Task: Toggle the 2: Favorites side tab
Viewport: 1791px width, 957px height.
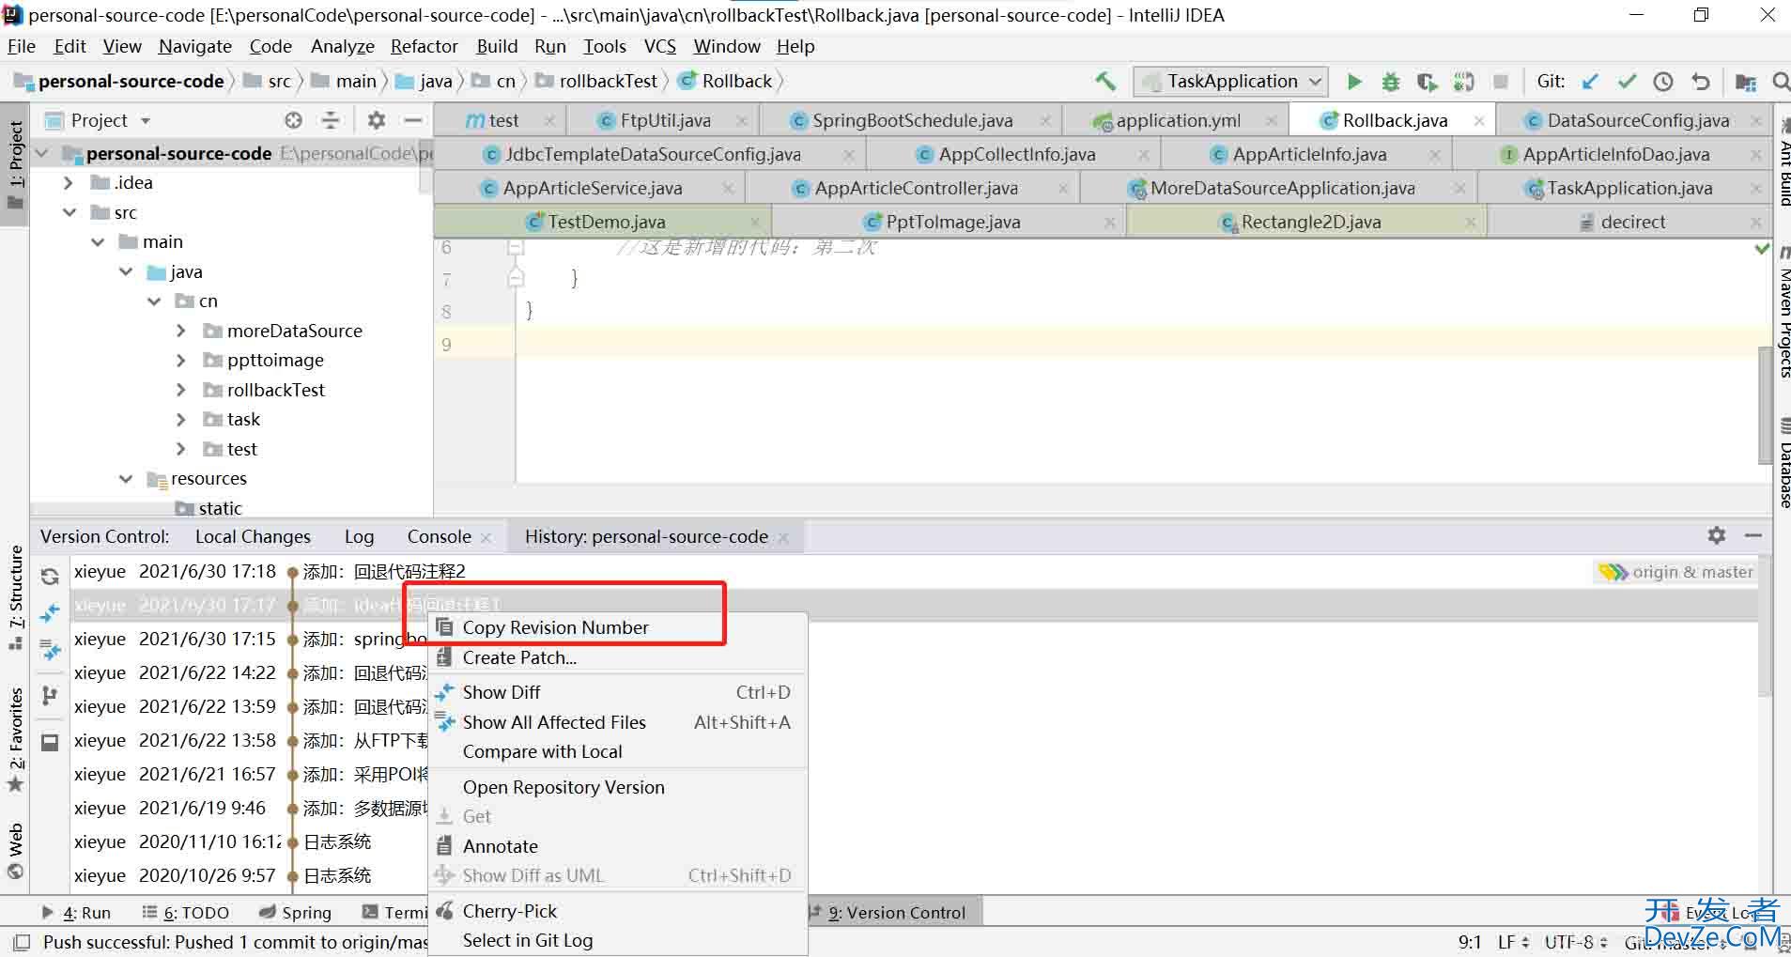Action: click(x=15, y=740)
